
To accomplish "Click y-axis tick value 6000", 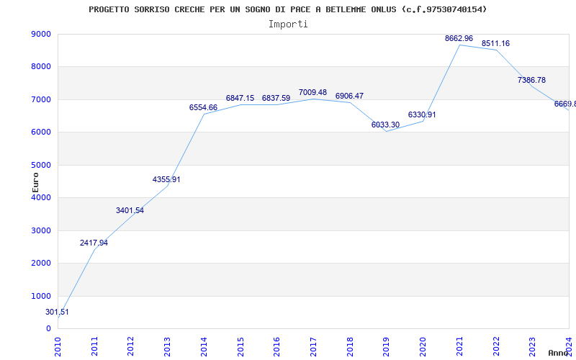I will pos(42,132).
